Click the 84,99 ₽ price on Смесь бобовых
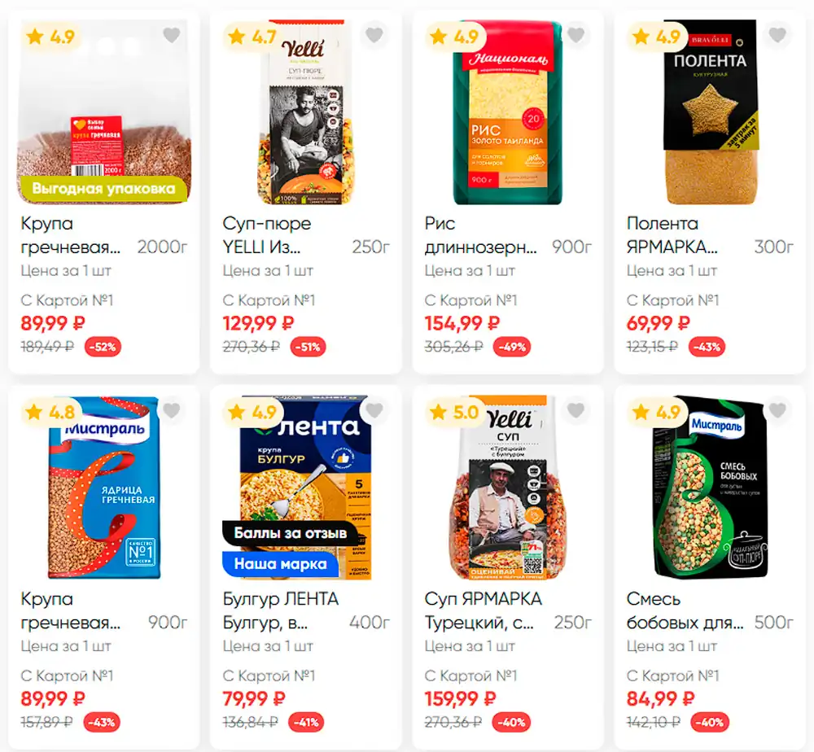814x752 pixels. [660, 699]
